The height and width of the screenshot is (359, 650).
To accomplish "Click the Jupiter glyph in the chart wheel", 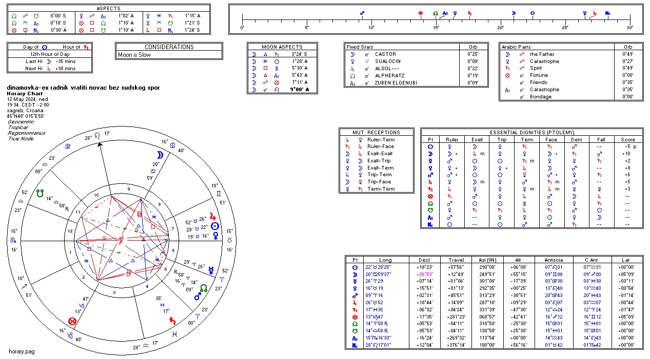I will [212, 217].
